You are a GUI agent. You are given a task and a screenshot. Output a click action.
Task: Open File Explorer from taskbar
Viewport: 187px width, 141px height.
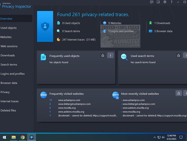(14, 137)
